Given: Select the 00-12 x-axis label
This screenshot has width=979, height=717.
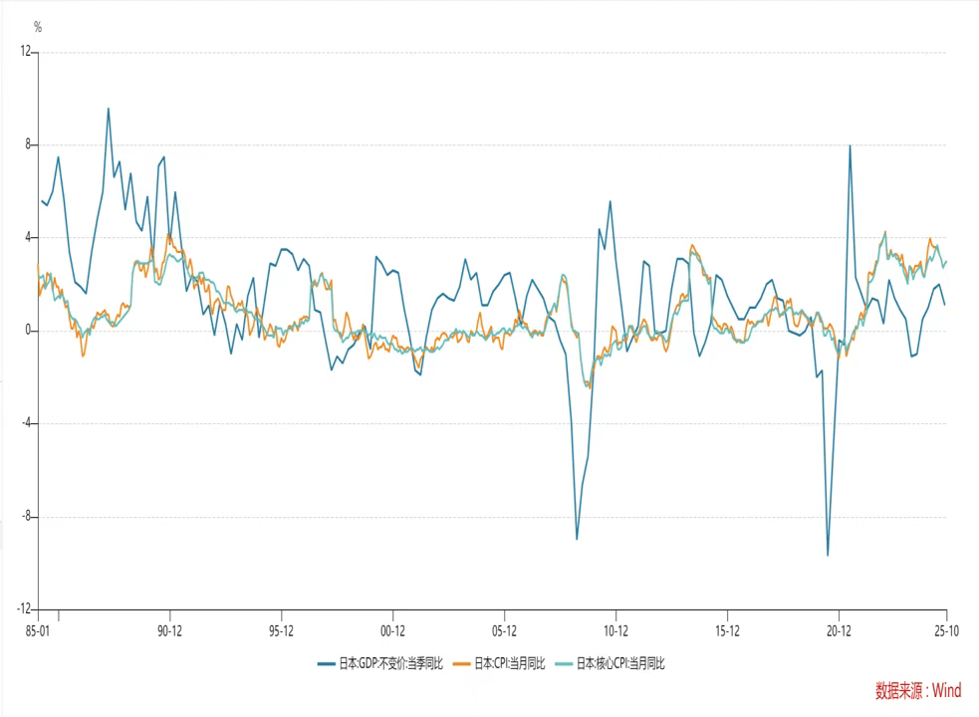Looking at the screenshot, I should click(x=392, y=630).
